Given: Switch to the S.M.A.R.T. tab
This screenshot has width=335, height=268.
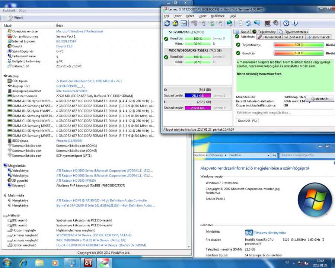Looking at the screenshot, I should [294, 37].
